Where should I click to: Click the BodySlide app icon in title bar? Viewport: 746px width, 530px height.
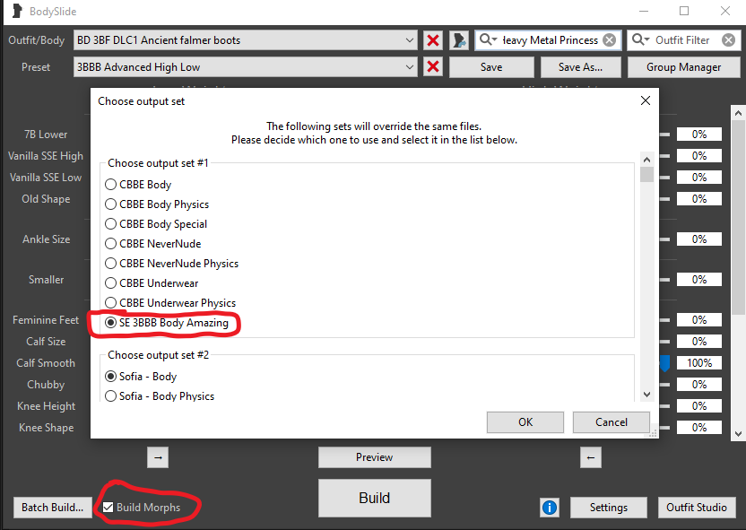tap(18, 11)
